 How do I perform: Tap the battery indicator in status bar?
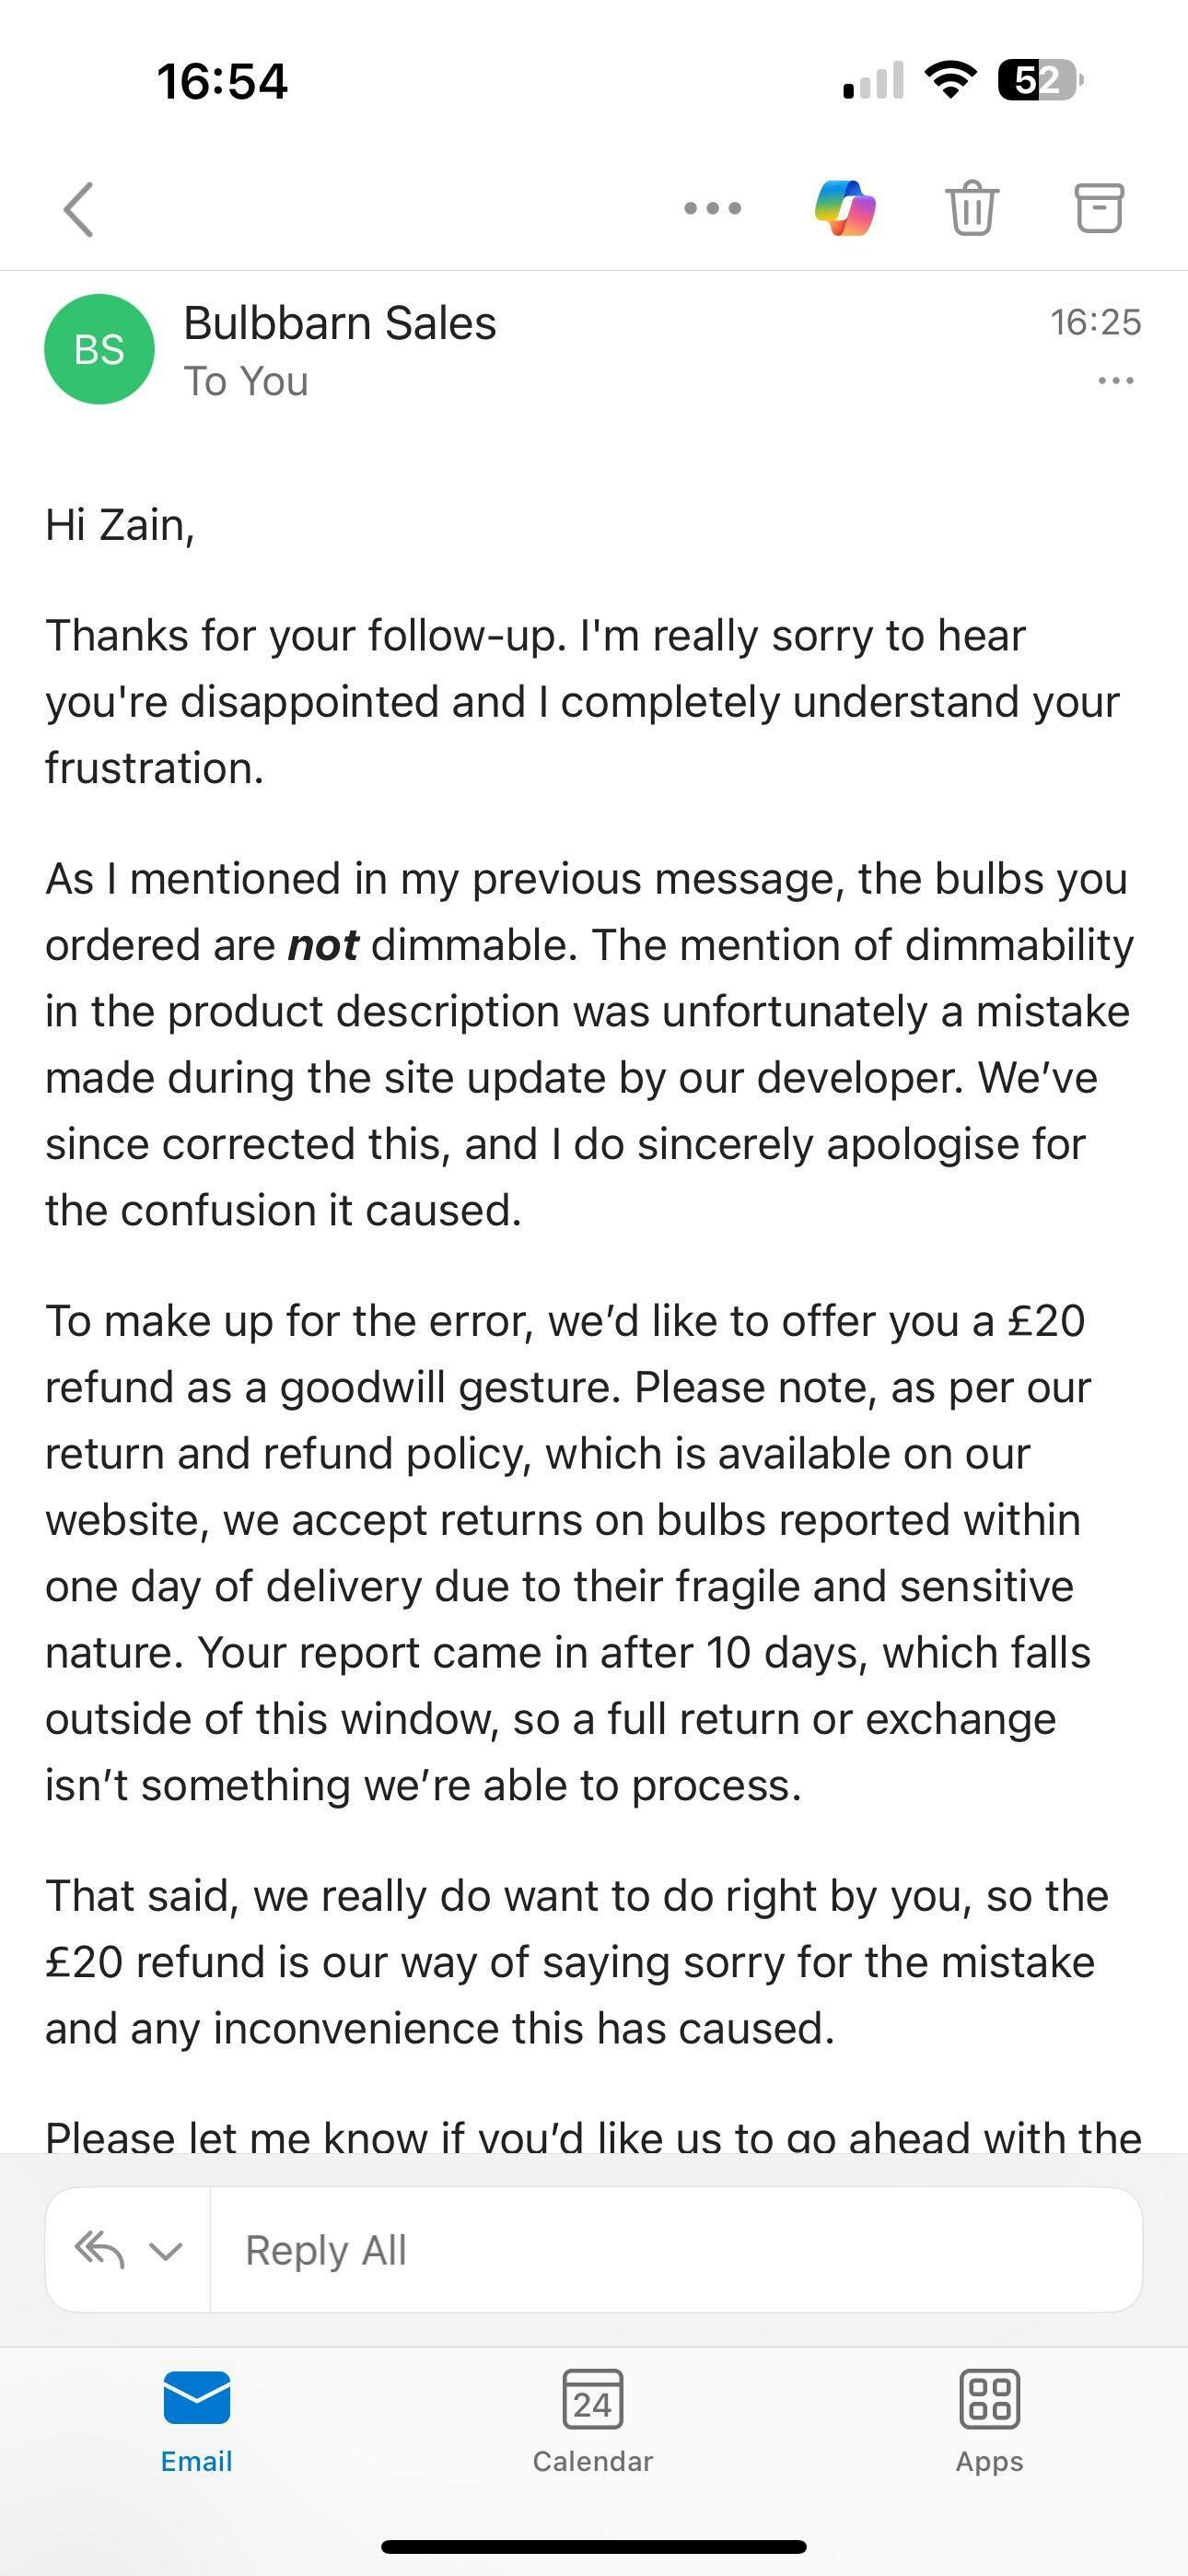pyautogui.click(x=1040, y=80)
